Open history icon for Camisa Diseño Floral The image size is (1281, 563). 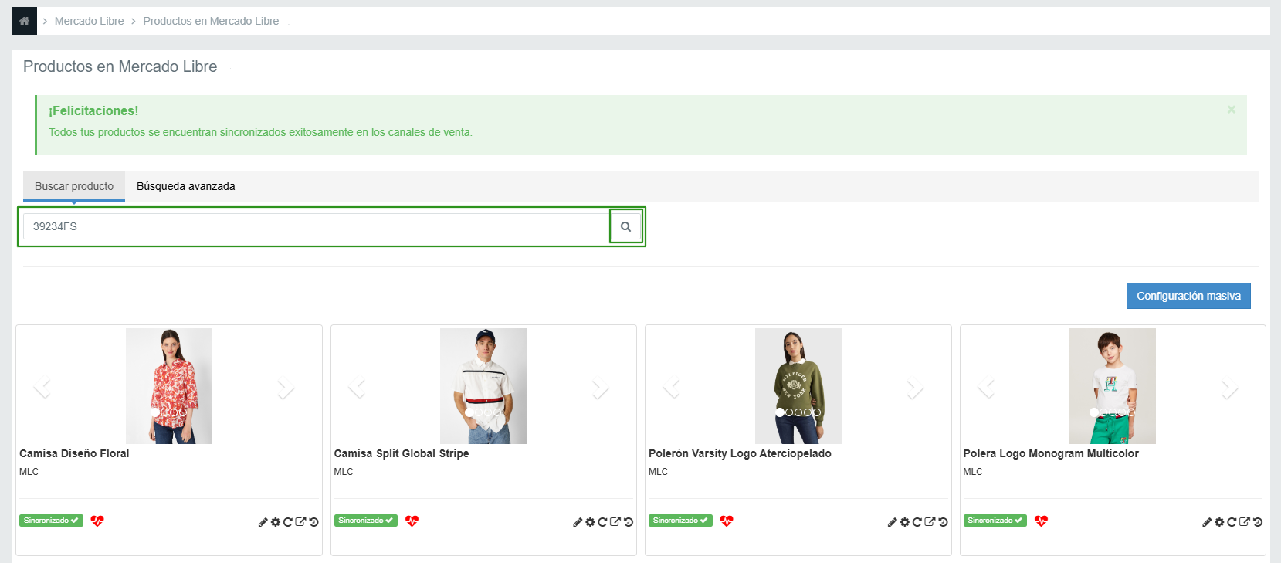pos(313,522)
